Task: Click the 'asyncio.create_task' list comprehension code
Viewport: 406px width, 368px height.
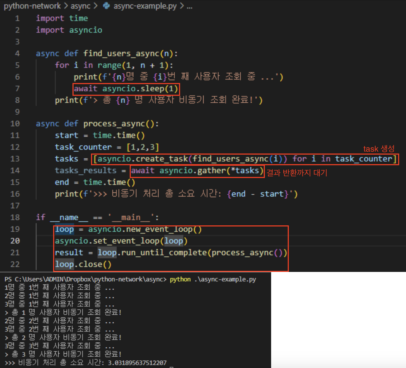Action: 245,159
